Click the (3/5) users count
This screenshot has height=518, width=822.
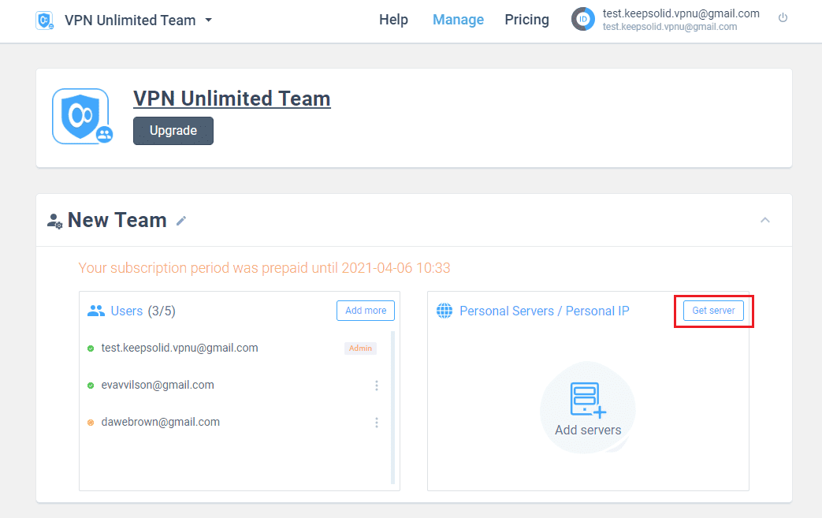tap(162, 311)
